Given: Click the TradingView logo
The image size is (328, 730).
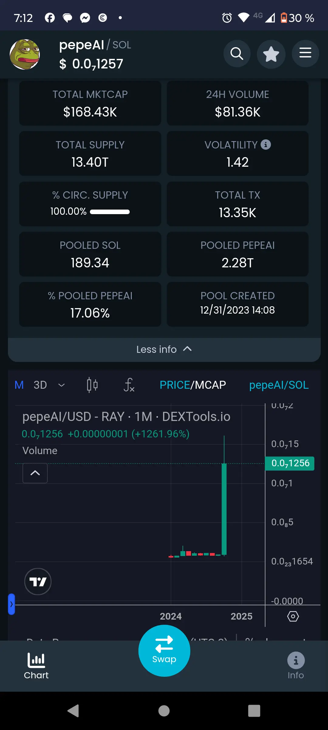Looking at the screenshot, I should tap(38, 582).
